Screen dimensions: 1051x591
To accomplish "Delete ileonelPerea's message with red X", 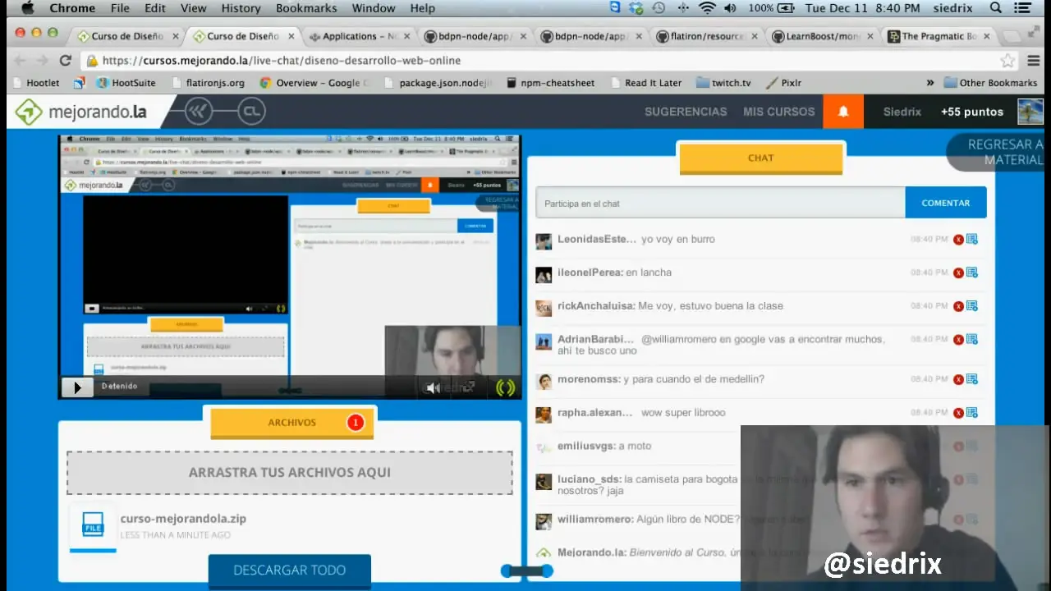I will [958, 273].
